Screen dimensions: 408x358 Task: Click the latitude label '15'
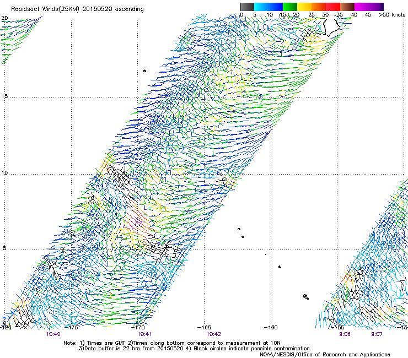4,96
